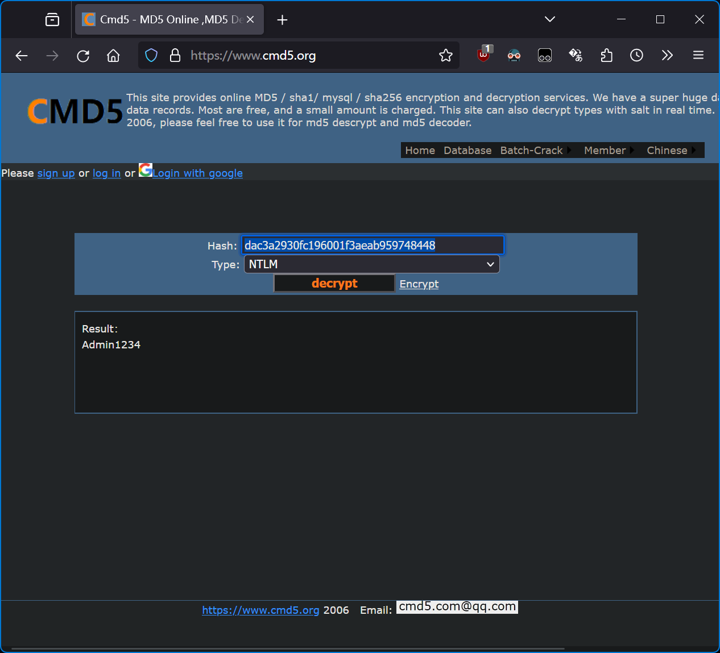Viewport: 720px width, 653px height.
Task: Go to the browser home page
Action: point(113,55)
